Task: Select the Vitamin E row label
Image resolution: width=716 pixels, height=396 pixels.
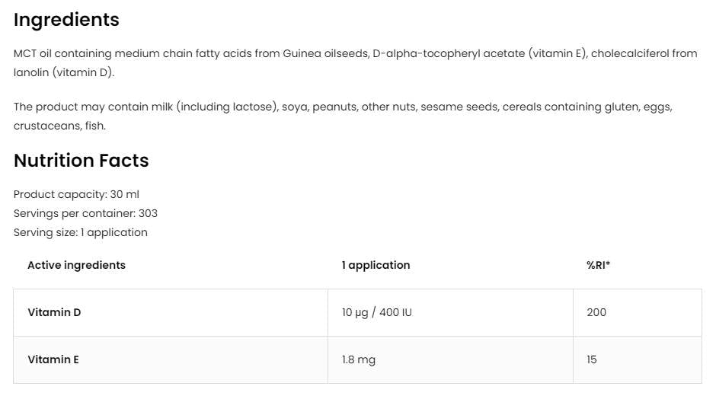Action: (53, 359)
